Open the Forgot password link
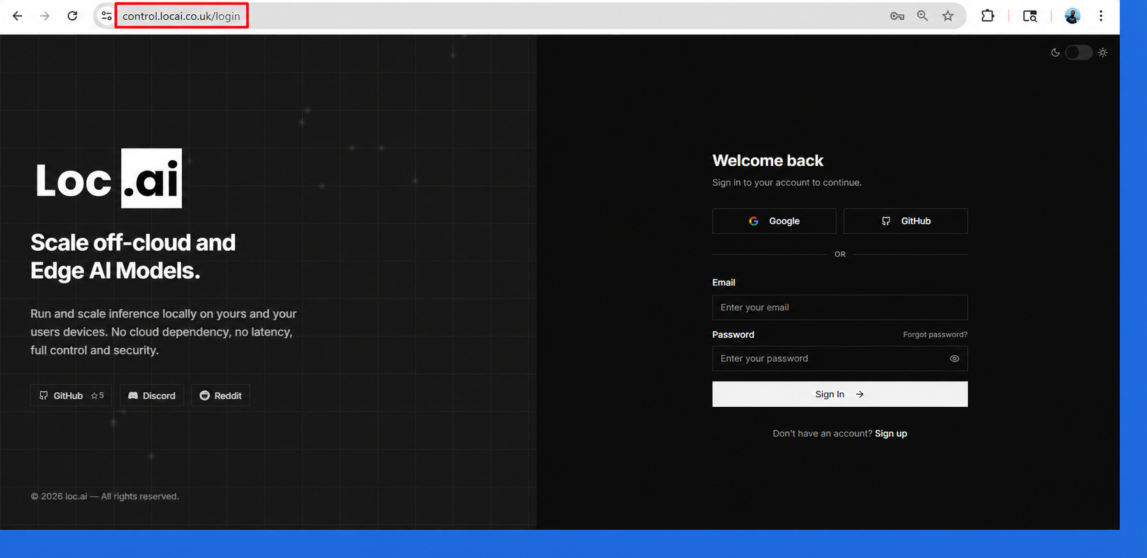 (935, 334)
